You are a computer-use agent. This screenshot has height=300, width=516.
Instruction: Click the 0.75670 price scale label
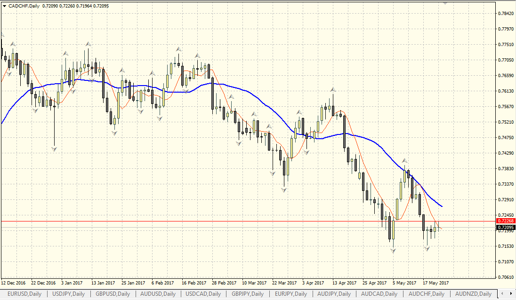coord(506,106)
